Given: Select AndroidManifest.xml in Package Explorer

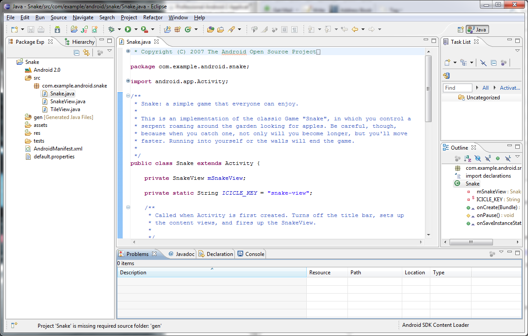Looking at the screenshot, I should point(54,149).
